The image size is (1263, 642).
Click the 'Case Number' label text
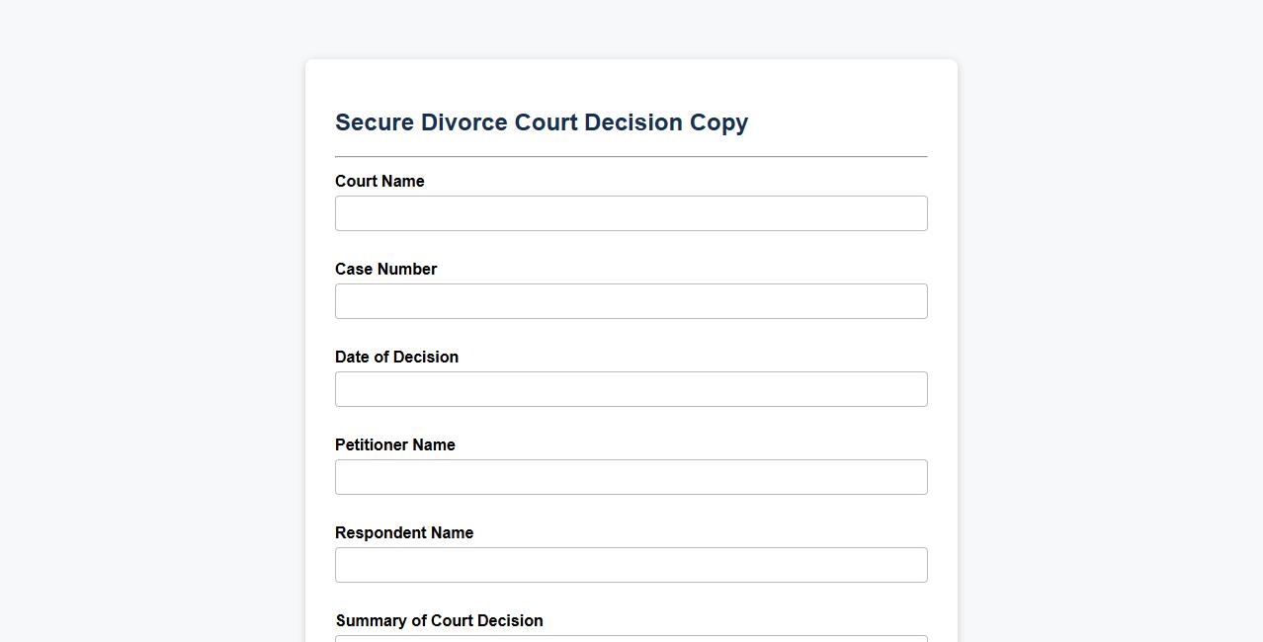385,269
